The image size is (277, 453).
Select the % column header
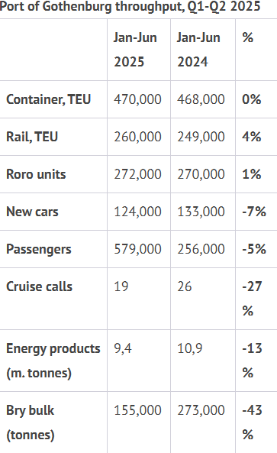tap(248, 37)
